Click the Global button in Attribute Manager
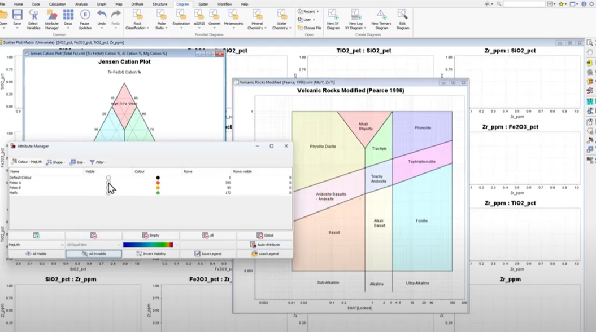Viewport: 596px width, 332px height. (265, 236)
